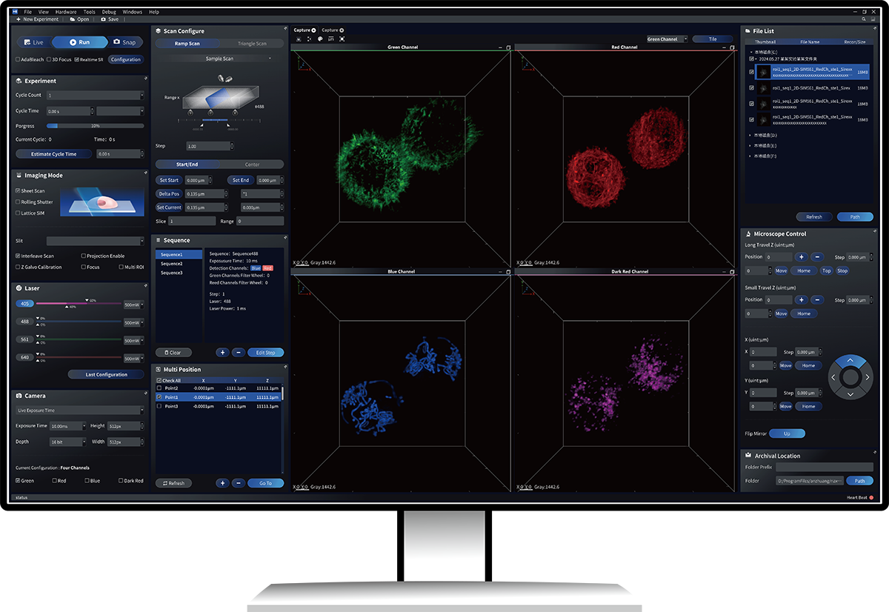Viewport: 889px width, 612px height.
Task: Start acquisition with the Run button
Action: pyautogui.click(x=79, y=42)
